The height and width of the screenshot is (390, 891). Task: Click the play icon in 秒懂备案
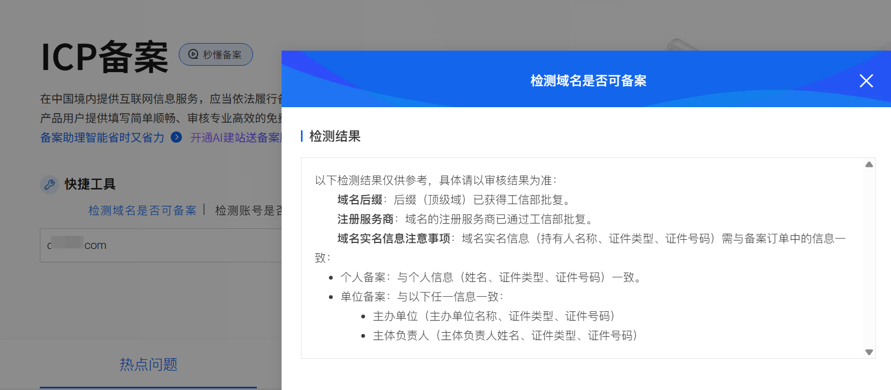pos(193,54)
